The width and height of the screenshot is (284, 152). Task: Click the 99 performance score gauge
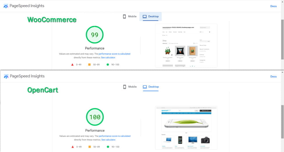[x=95, y=35]
